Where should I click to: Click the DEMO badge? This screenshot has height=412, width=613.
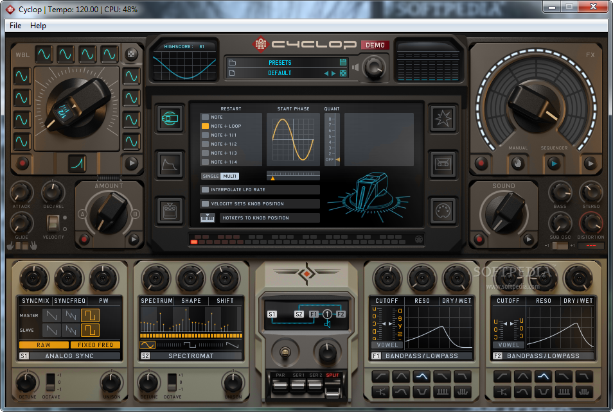(375, 46)
